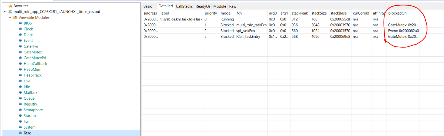Click the Task module bullet icon
This screenshot has width=444, height=136.
click(20, 133)
